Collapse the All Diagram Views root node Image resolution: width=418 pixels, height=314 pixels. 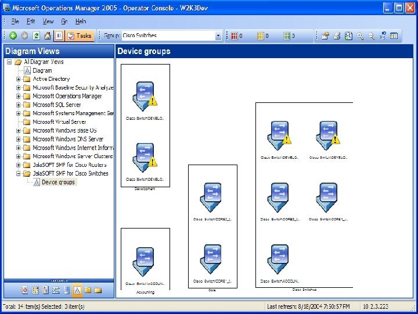click(9, 62)
